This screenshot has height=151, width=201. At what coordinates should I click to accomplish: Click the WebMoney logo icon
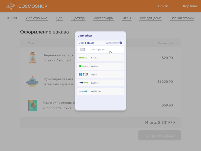click(x=83, y=91)
